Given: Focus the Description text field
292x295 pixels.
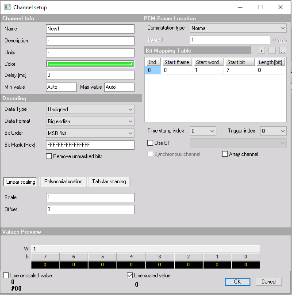Looking at the screenshot, I should [90, 41].
